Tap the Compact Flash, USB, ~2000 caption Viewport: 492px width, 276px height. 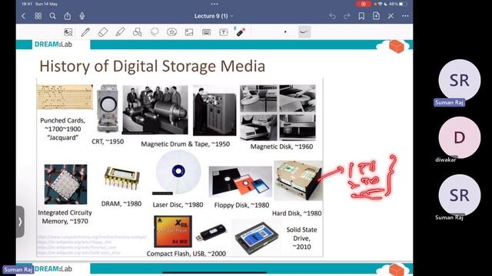pos(186,254)
